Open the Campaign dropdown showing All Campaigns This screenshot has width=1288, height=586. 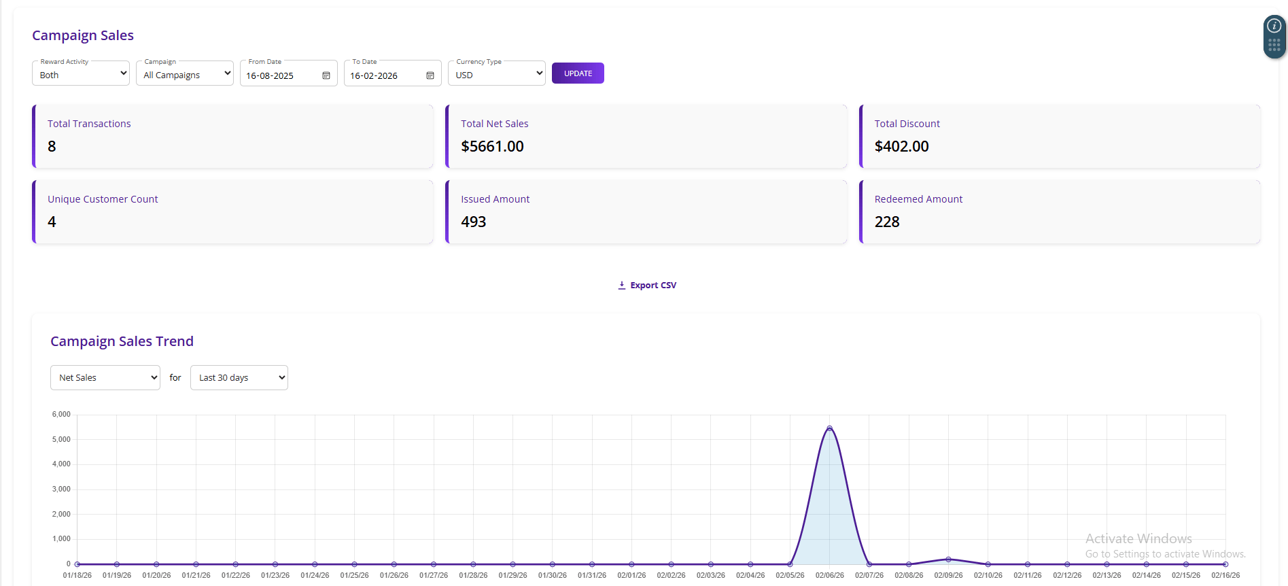point(185,73)
